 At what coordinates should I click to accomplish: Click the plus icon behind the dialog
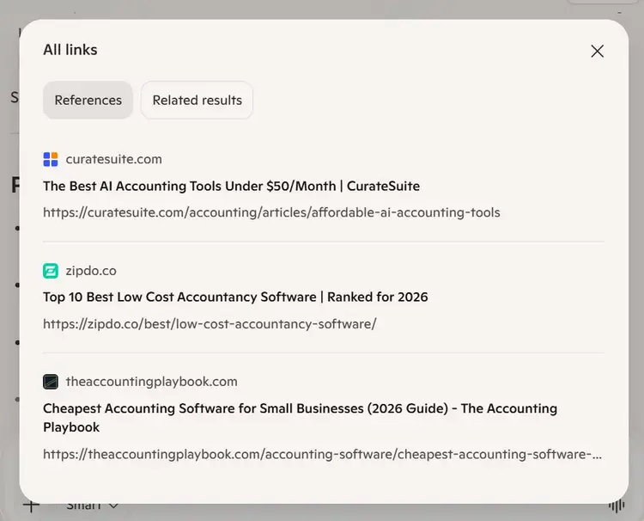(x=31, y=506)
